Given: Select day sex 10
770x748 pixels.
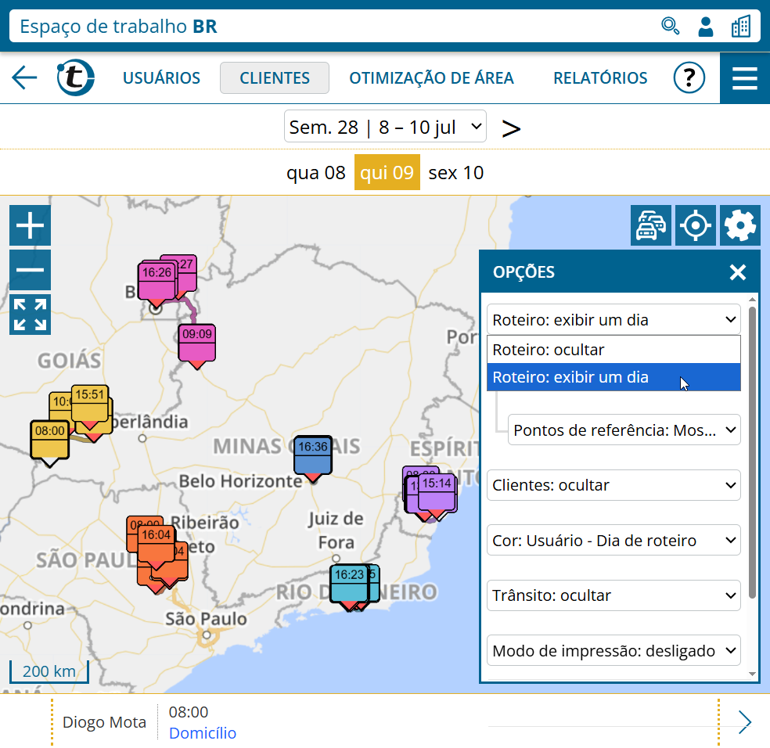Looking at the screenshot, I should (x=455, y=172).
